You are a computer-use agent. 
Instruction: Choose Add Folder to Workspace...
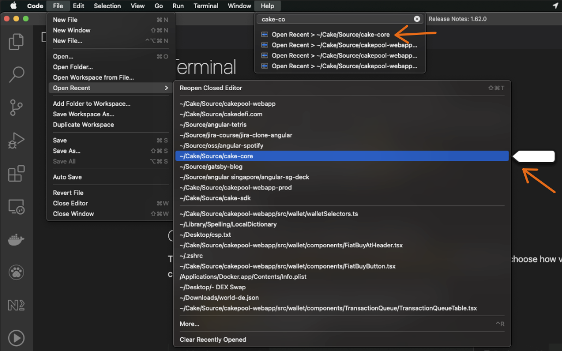(x=110, y=104)
